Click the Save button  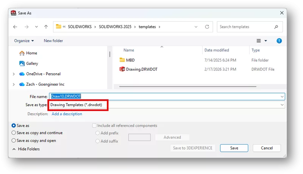click(234, 148)
